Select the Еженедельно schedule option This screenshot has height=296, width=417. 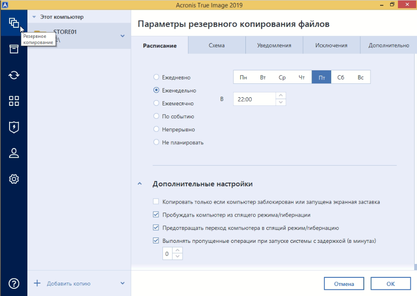[x=156, y=90]
